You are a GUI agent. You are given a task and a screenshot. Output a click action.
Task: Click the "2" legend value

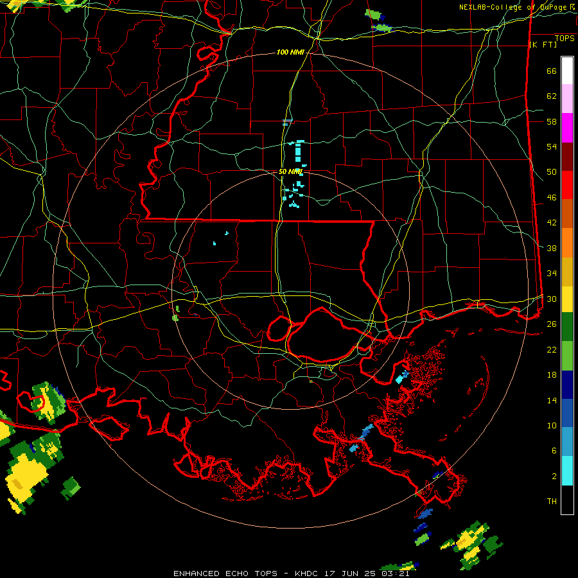554,477
